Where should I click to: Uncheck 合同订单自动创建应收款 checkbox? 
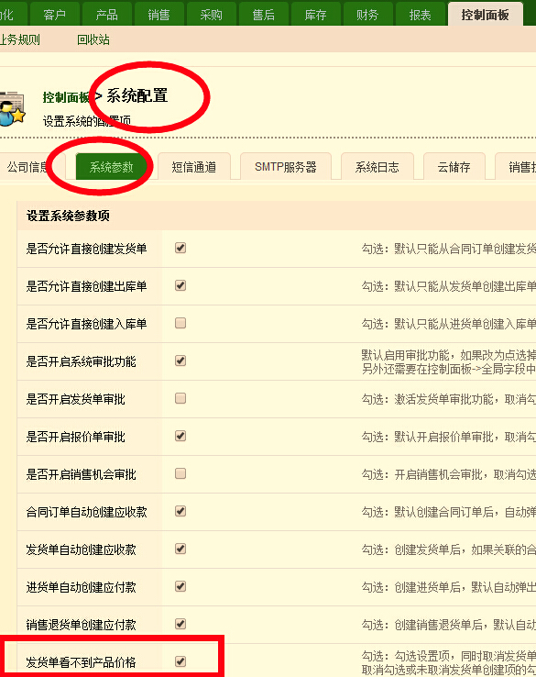point(180,511)
